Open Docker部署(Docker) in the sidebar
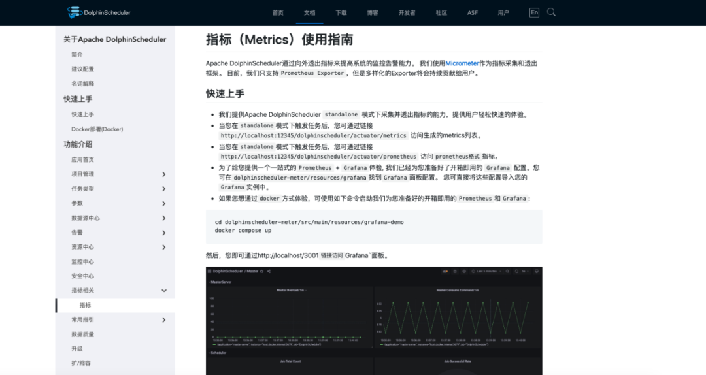Viewport: 706px width, 375px height. pyautogui.click(x=97, y=129)
